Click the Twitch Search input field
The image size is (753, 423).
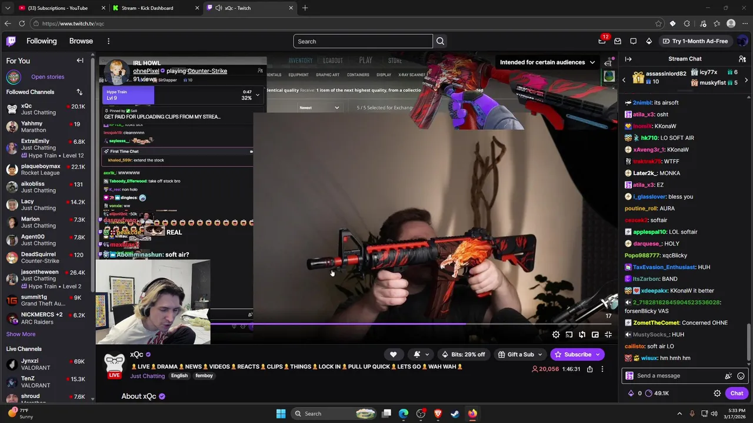coord(363,41)
